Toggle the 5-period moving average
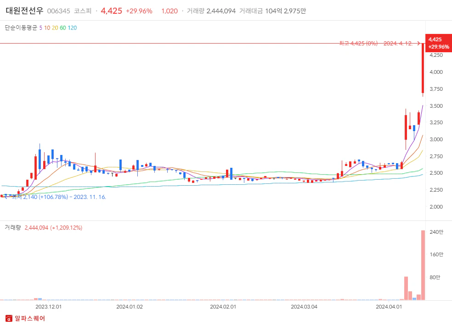Viewport: 452px width, 325px height. [41, 28]
